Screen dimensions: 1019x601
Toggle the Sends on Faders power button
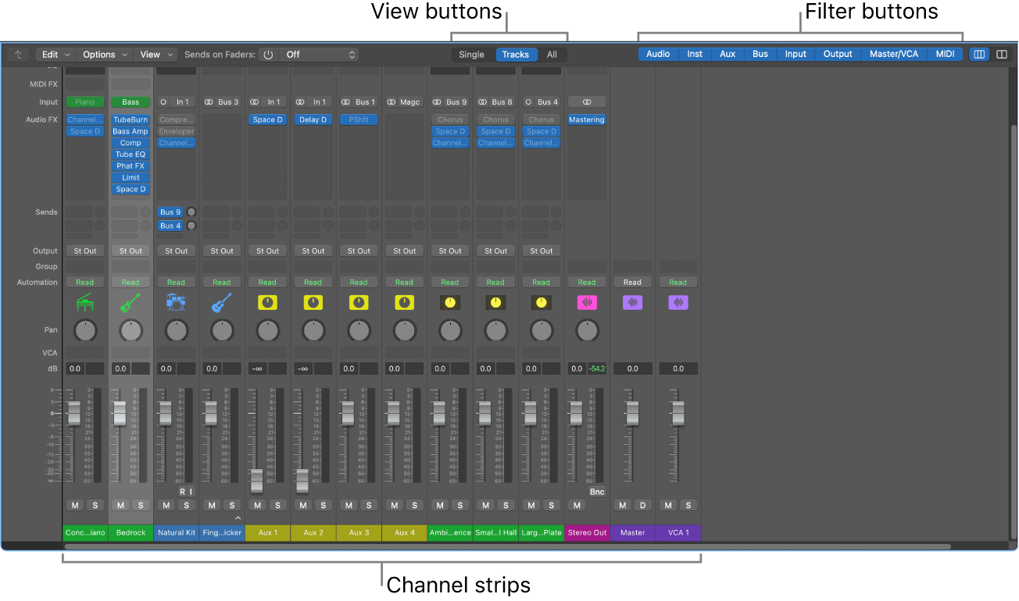(x=268, y=55)
